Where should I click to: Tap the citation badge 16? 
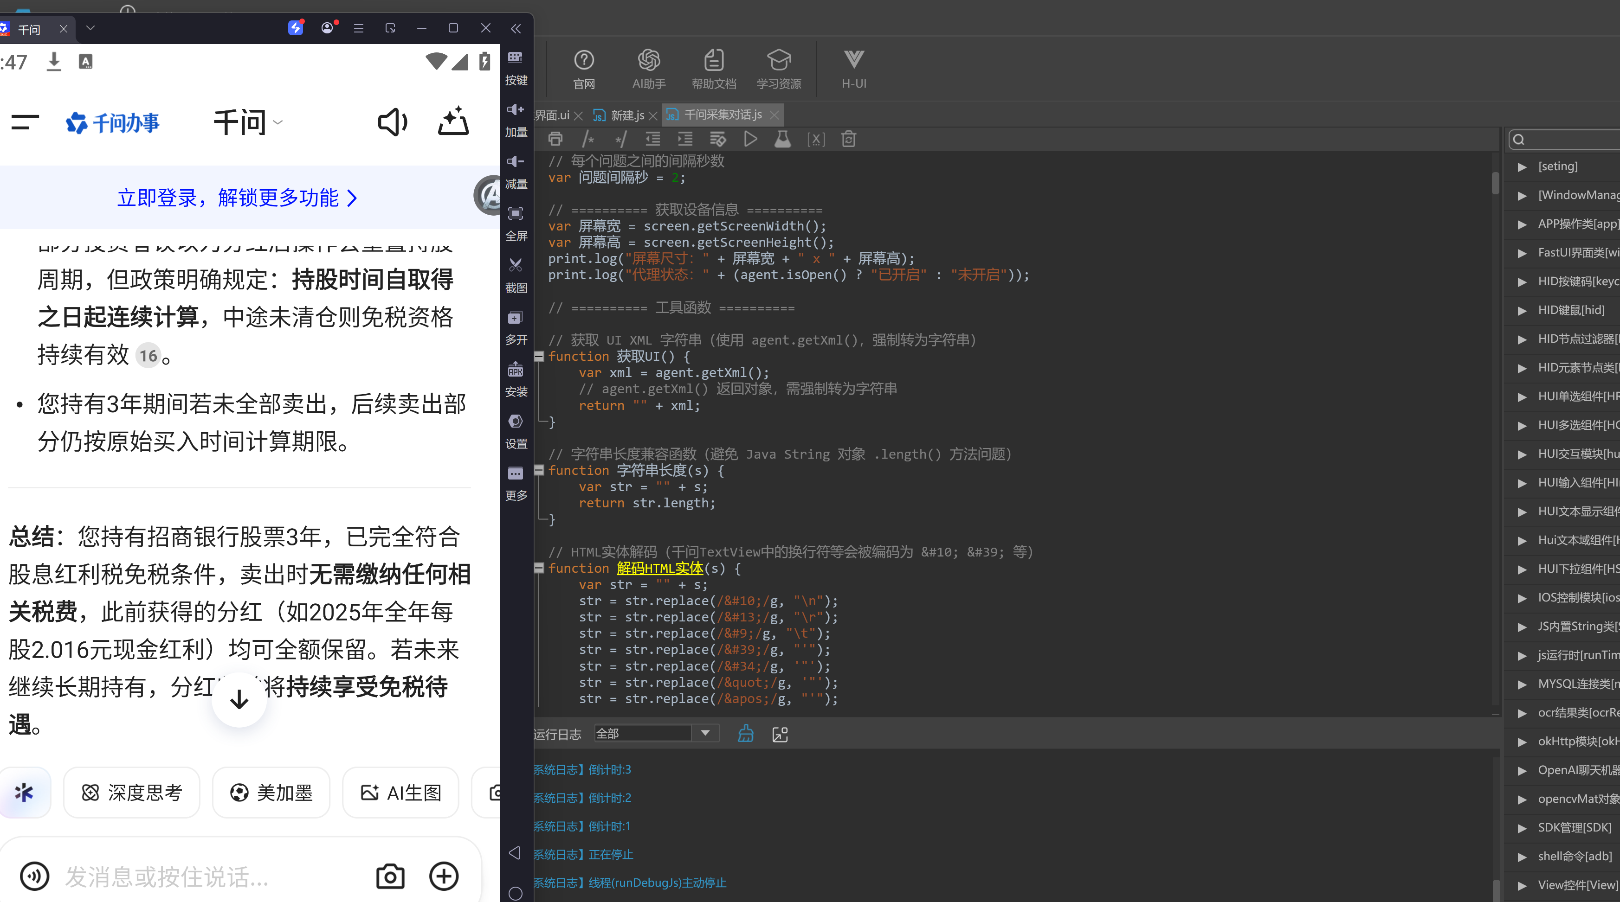[x=148, y=356]
